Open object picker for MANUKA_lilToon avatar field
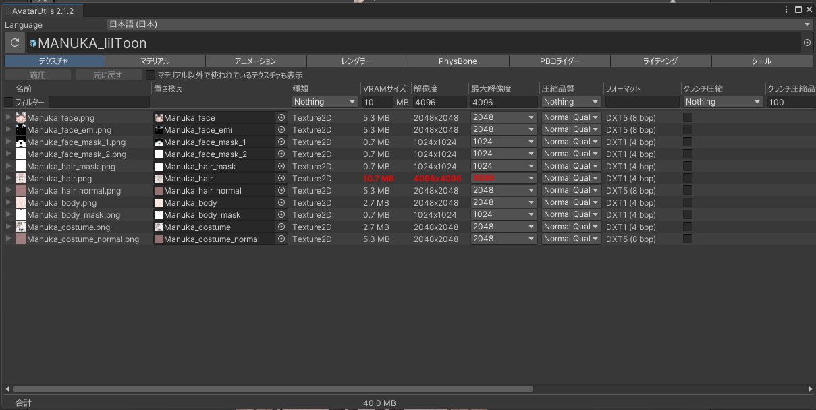Viewport: 816px width, 410px height. [807, 42]
